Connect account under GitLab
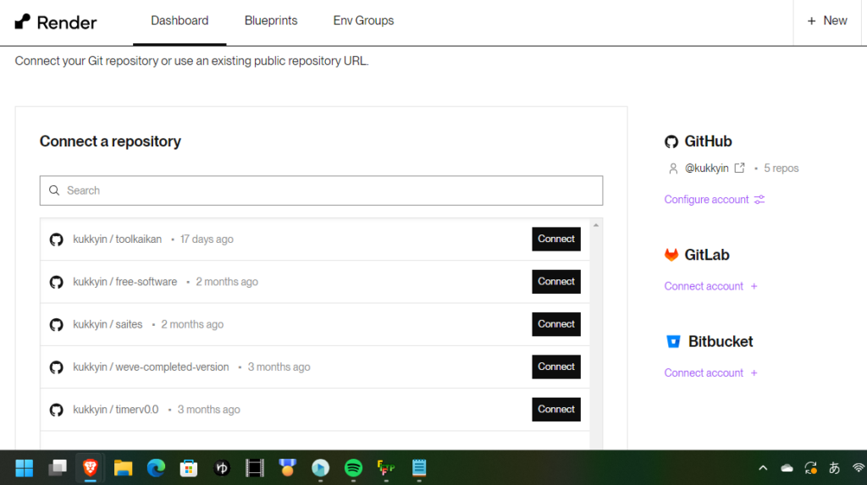The image size is (867, 485). tap(704, 286)
